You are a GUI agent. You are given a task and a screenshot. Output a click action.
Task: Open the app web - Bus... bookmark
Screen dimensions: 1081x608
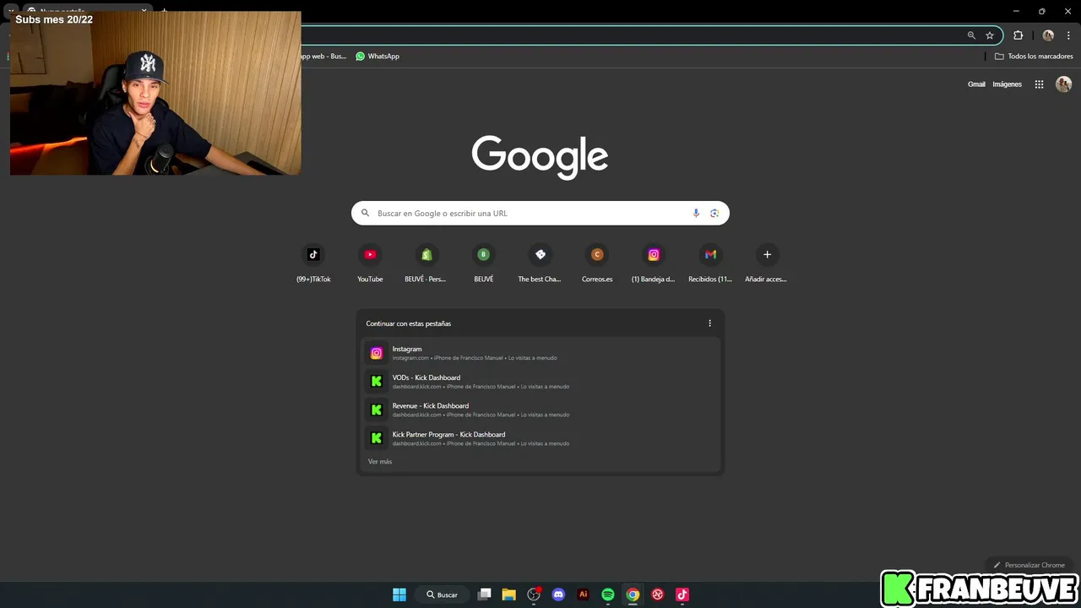[324, 56]
